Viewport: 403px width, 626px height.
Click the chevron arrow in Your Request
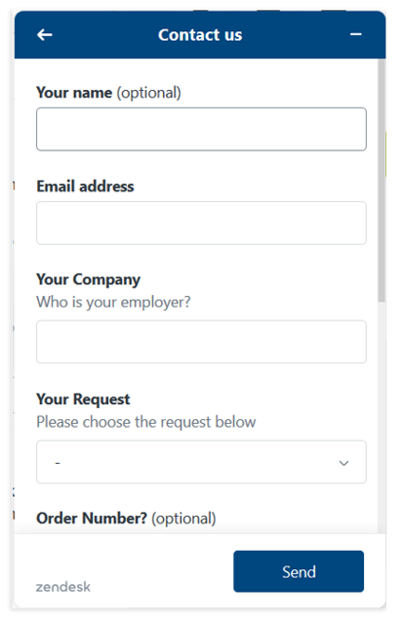pyautogui.click(x=343, y=463)
